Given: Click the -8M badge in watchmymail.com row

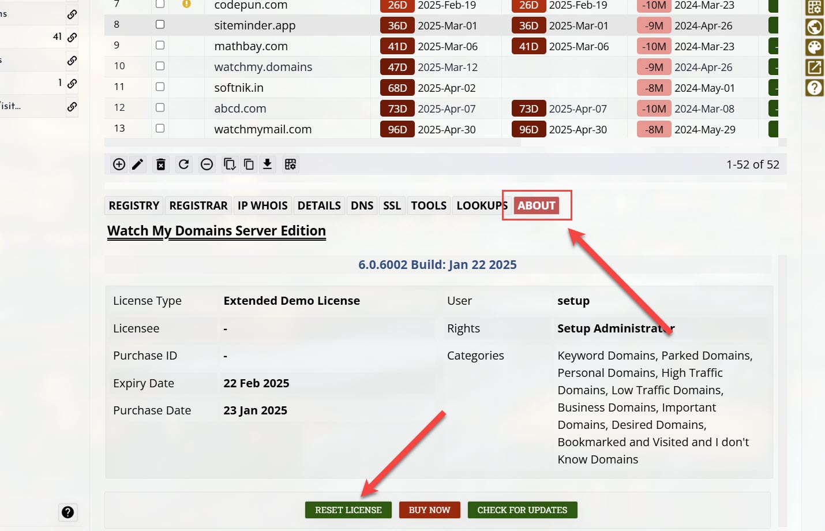Looking at the screenshot, I should pyautogui.click(x=654, y=129).
